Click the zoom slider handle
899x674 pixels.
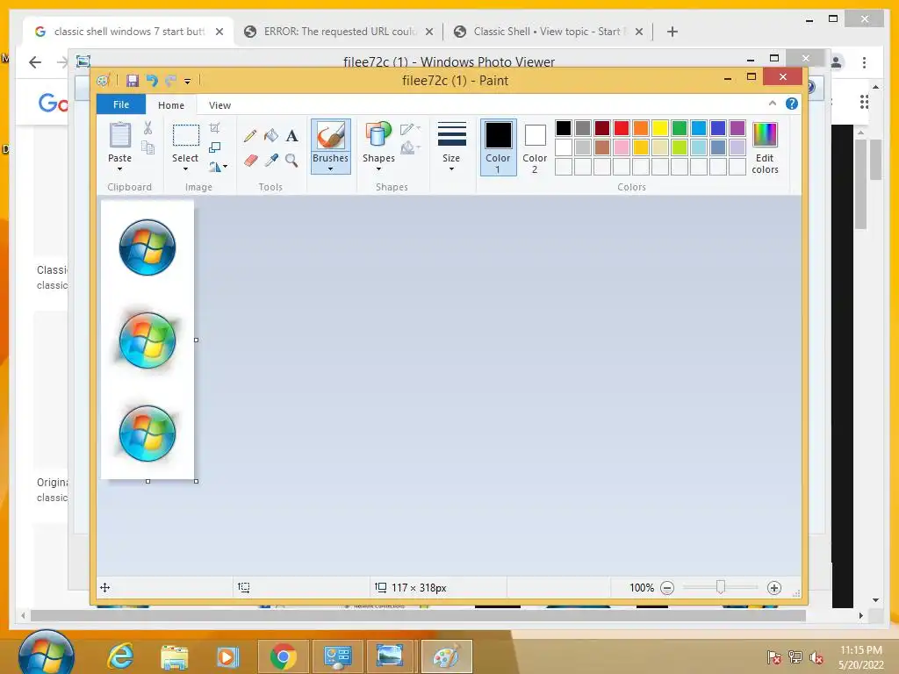coord(721,587)
